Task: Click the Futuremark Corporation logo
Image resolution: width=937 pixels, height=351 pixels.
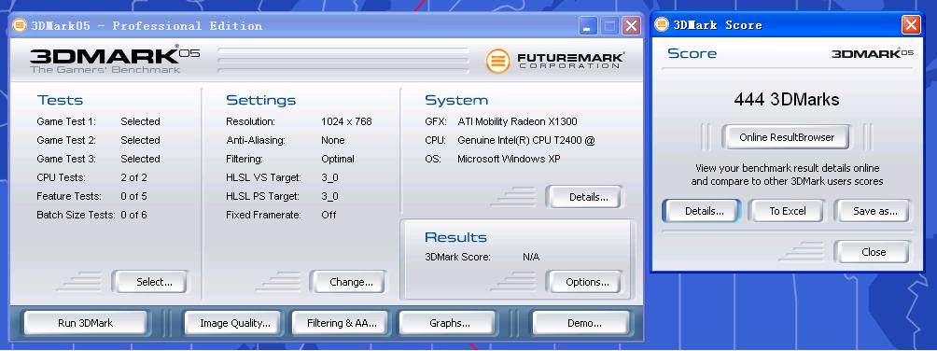Action: (555, 61)
